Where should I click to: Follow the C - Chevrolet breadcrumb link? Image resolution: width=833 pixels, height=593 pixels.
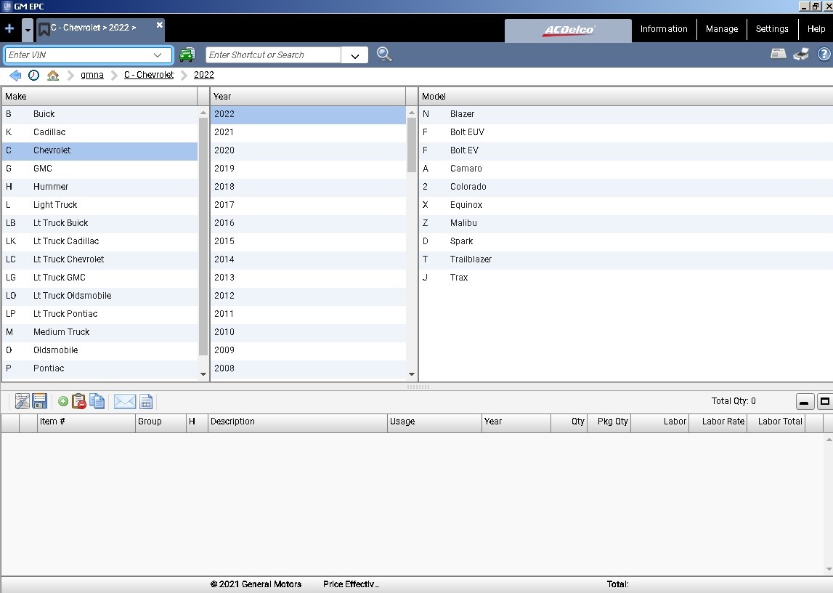click(149, 75)
